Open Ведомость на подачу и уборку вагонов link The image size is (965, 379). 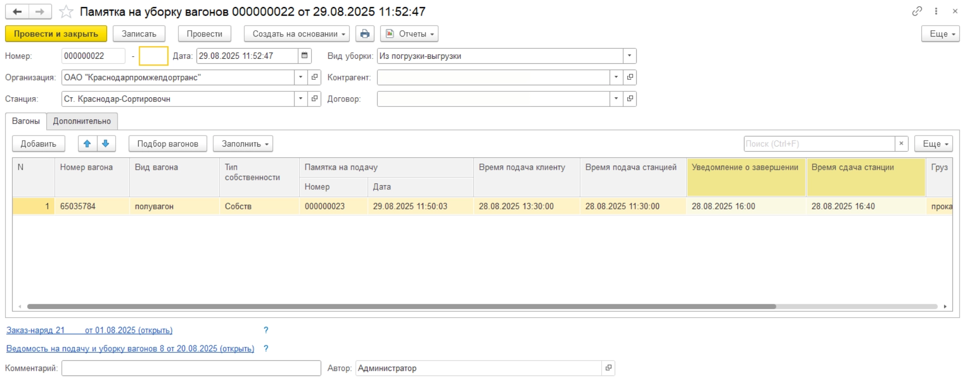130,348
